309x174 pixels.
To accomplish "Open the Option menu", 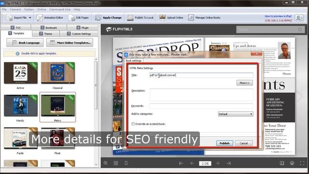I will [x=29, y=9].
